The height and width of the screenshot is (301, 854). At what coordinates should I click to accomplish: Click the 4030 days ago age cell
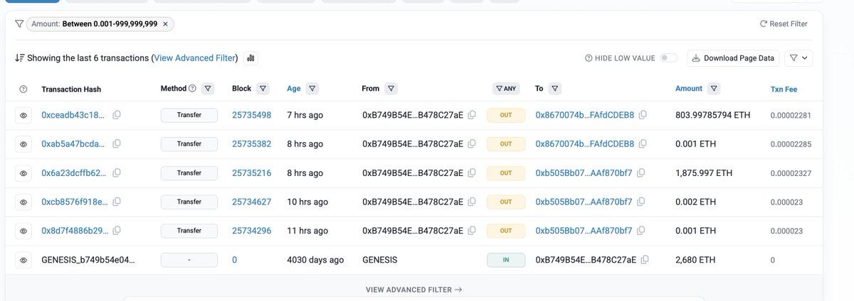pyautogui.click(x=315, y=260)
